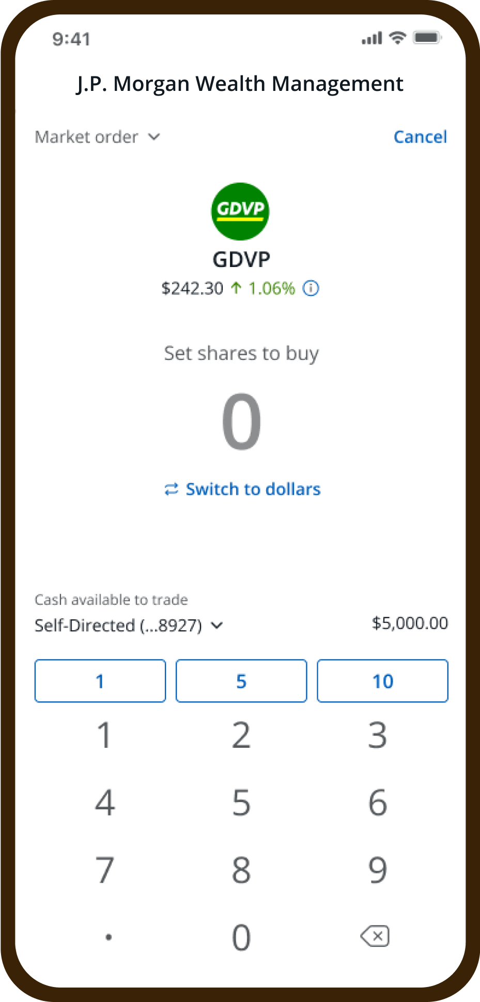Switch to dollars input mode

pyautogui.click(x=253, y=489)
